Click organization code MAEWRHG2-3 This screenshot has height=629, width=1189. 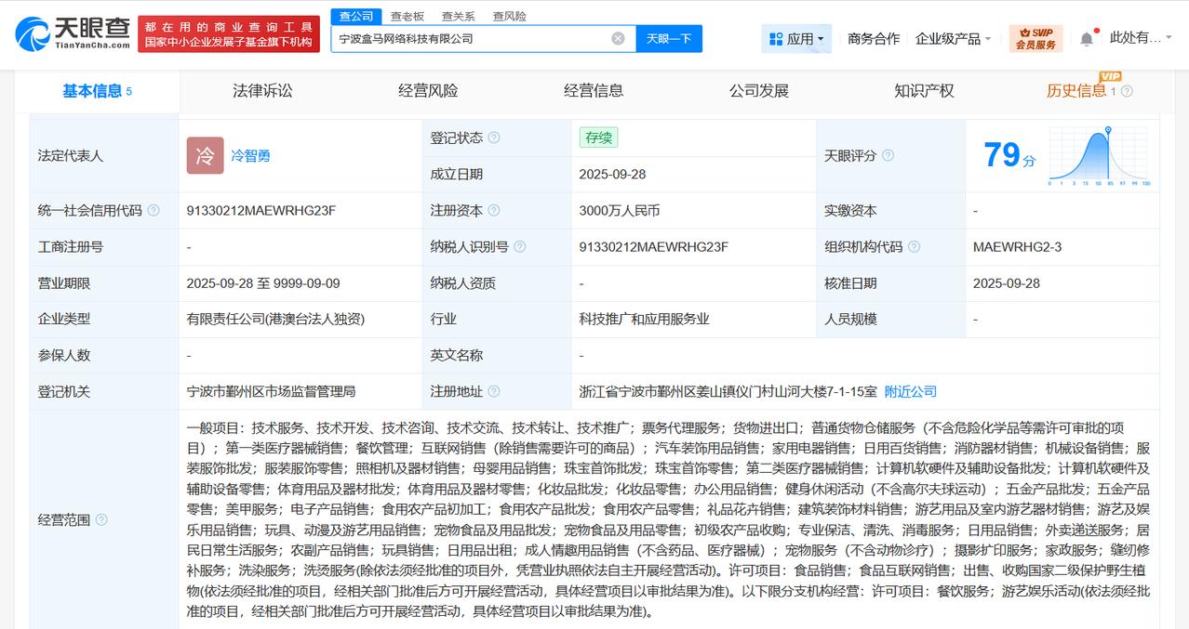pos(1017,247)
